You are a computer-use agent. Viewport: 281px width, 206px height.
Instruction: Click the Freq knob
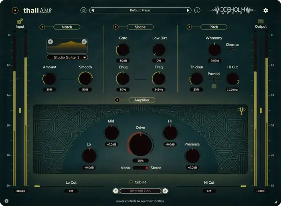click(159, 79)
